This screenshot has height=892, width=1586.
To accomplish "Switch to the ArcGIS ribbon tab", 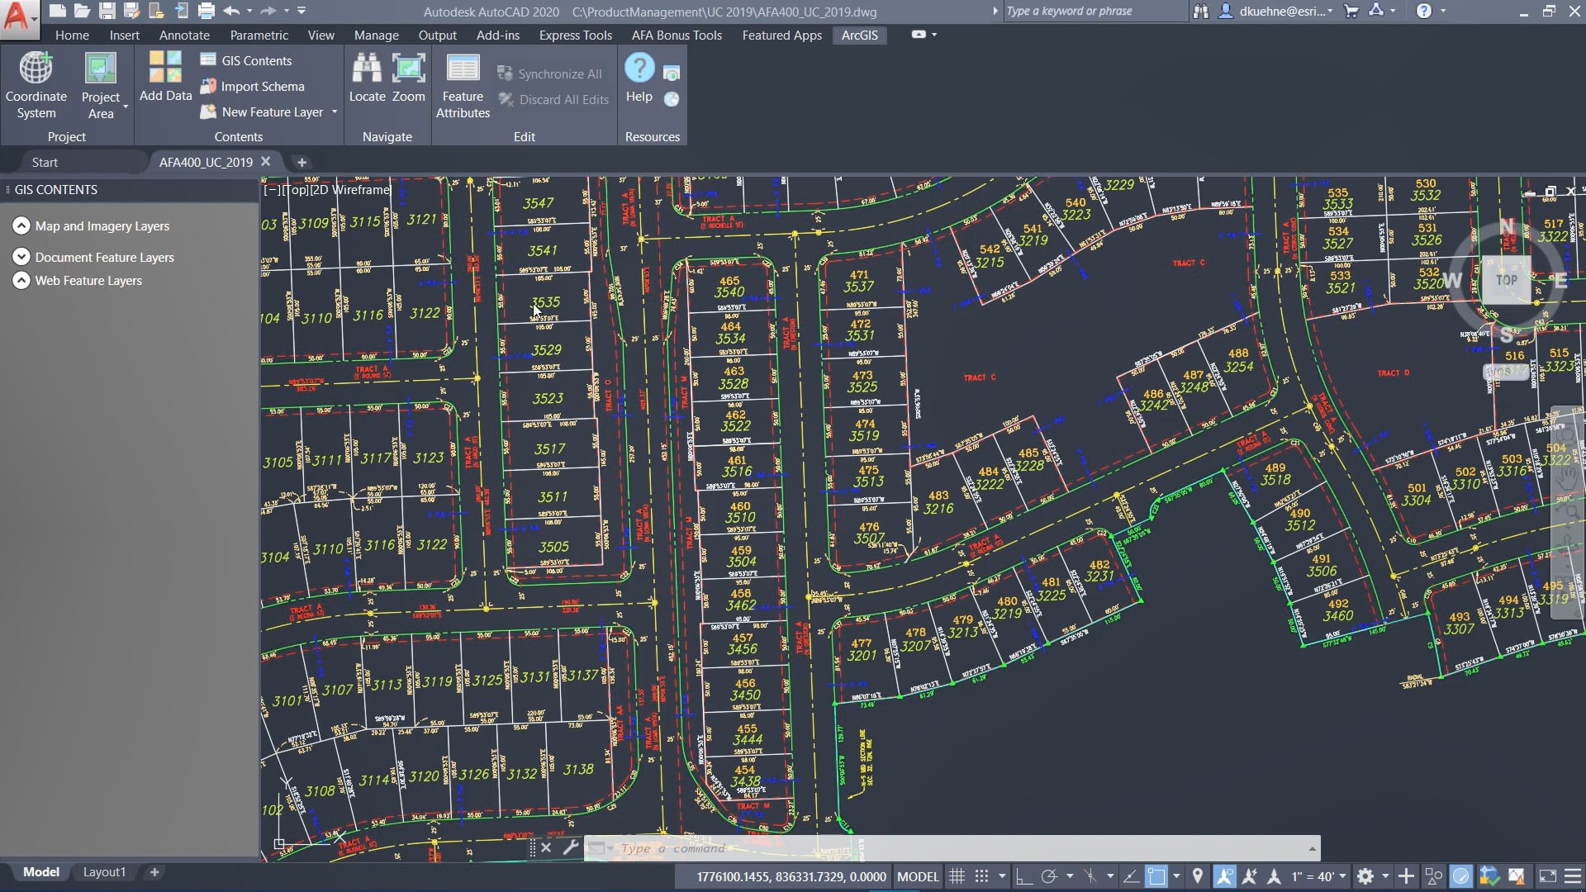I will [x=859, y=36].
